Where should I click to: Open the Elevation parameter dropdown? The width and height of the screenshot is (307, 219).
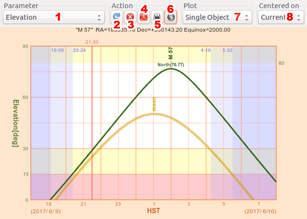click(54, 17)
